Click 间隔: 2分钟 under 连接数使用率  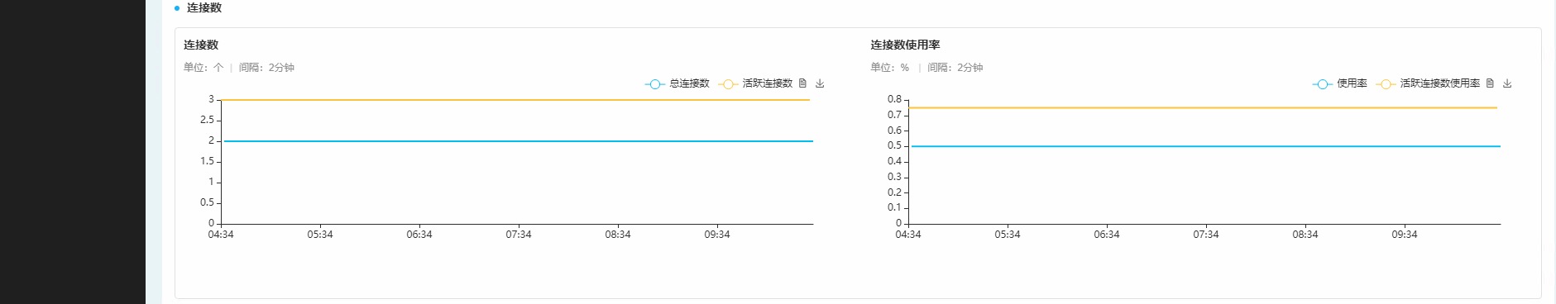[955, 68]
